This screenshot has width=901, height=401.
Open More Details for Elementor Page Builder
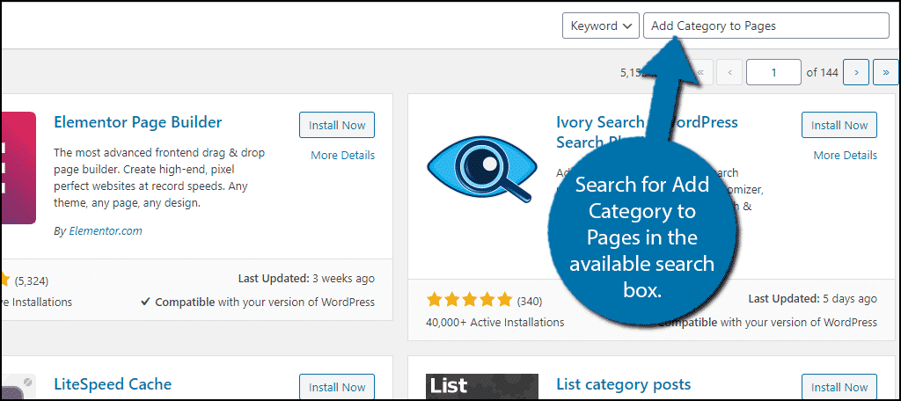tap(342, 155)
